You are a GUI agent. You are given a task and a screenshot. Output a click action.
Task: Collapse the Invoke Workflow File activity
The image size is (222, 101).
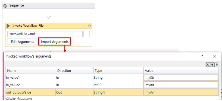click(x=89, y=26)
